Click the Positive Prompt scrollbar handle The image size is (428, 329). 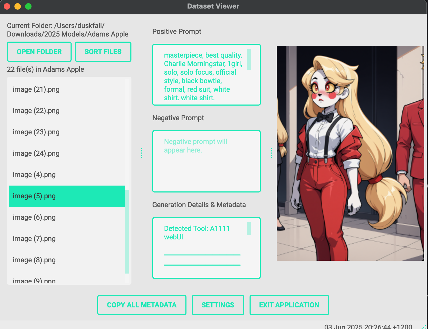coord(249,59)
